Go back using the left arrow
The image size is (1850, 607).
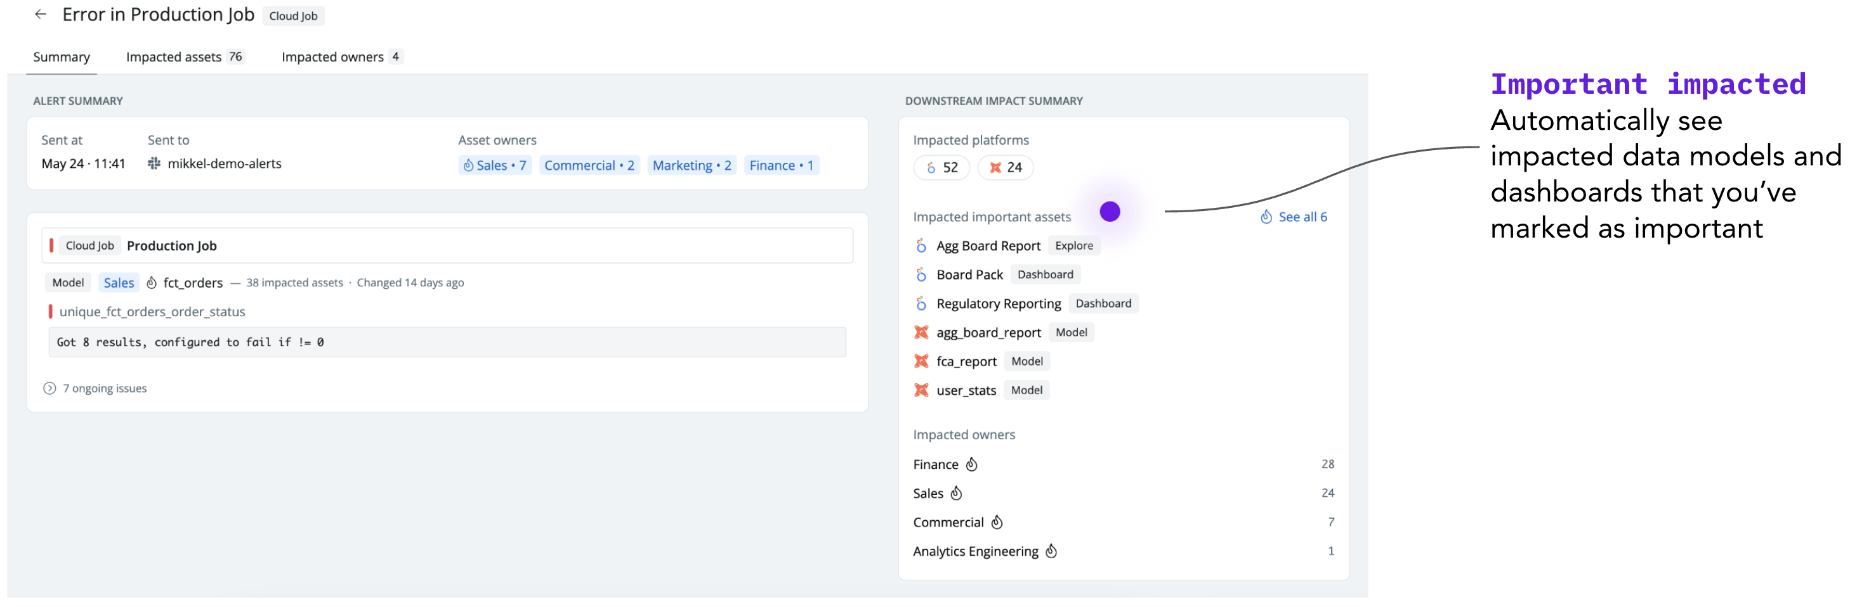(x=41, y=15)
